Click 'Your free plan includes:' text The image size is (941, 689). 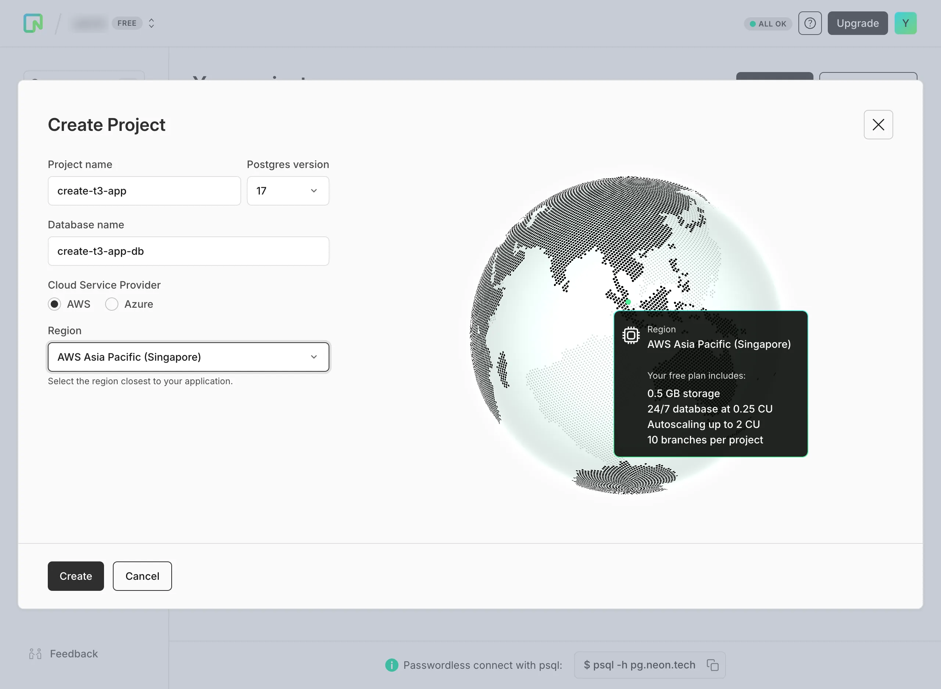tap(696, 375)
